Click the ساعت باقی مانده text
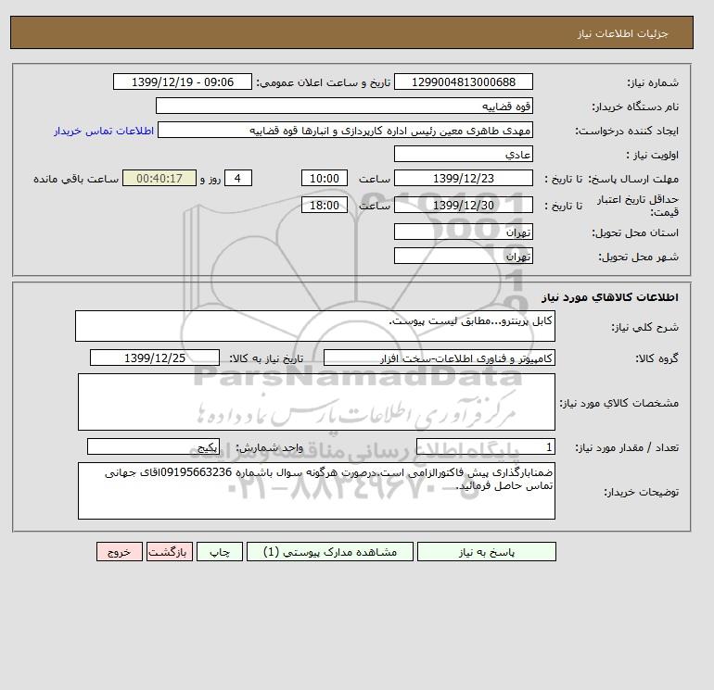Image resolution: width=714 pixels, height=690 pixels. pyautogui.click(x=76, y=179)
